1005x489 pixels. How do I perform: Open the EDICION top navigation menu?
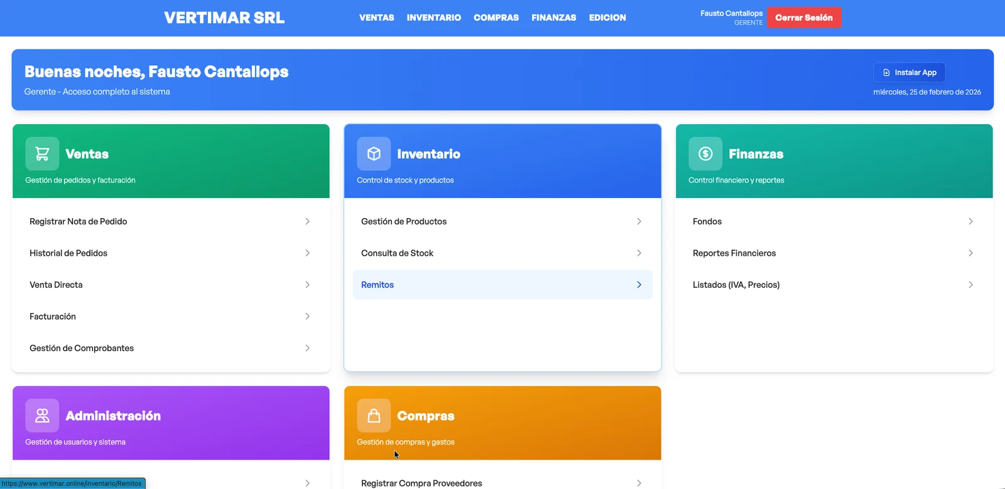click(607, 18)
